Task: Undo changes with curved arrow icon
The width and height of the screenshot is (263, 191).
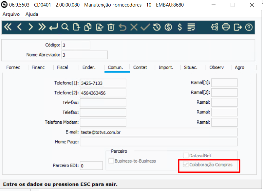Action: tap(122, 27)
